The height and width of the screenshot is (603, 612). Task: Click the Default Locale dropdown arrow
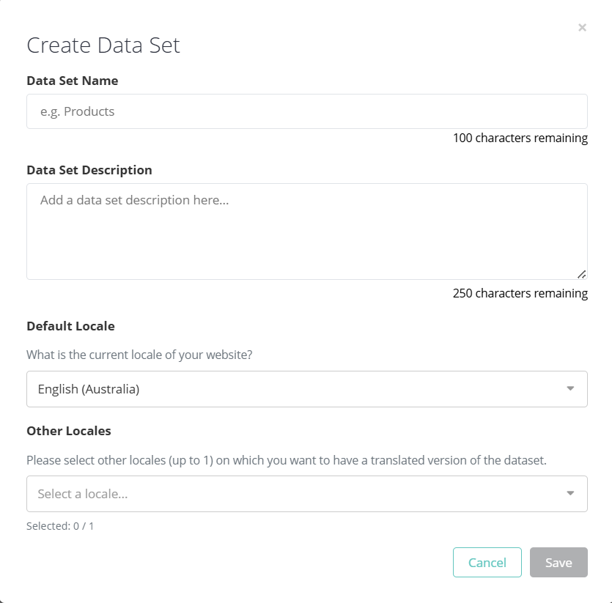click(x=570, y=389)
